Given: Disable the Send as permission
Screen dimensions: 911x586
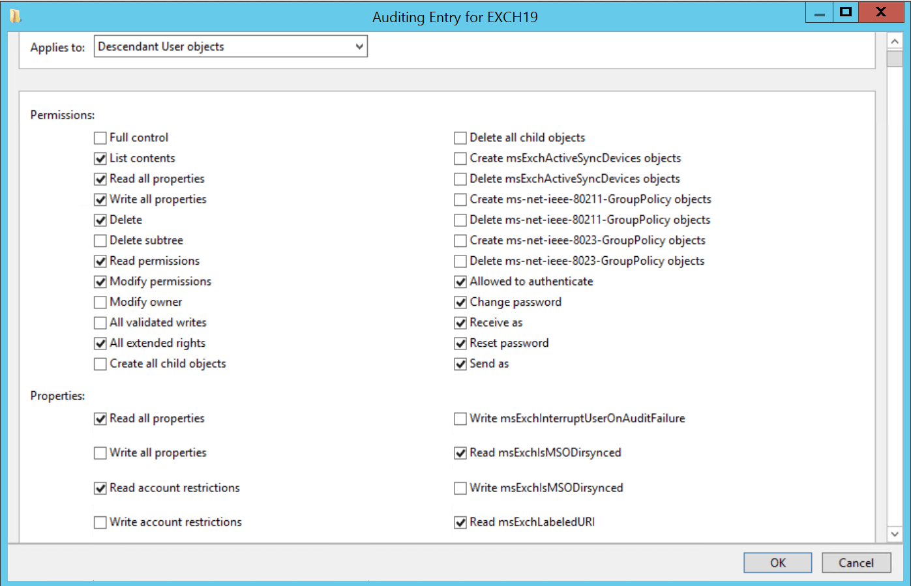Looking at the screenshot, I should (460, 364).
